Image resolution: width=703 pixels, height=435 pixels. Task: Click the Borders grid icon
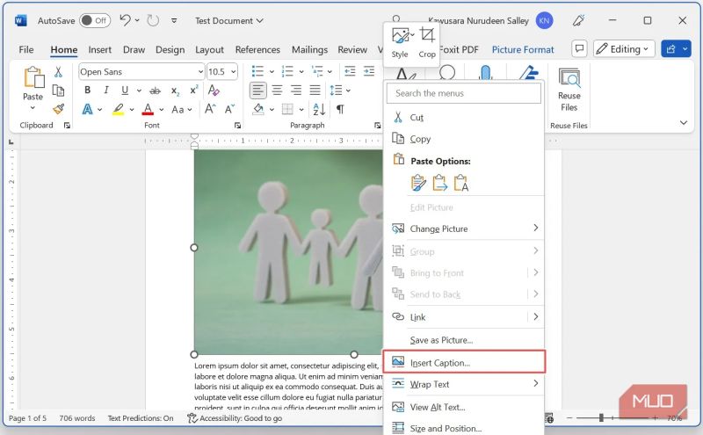tap(287, 109)
